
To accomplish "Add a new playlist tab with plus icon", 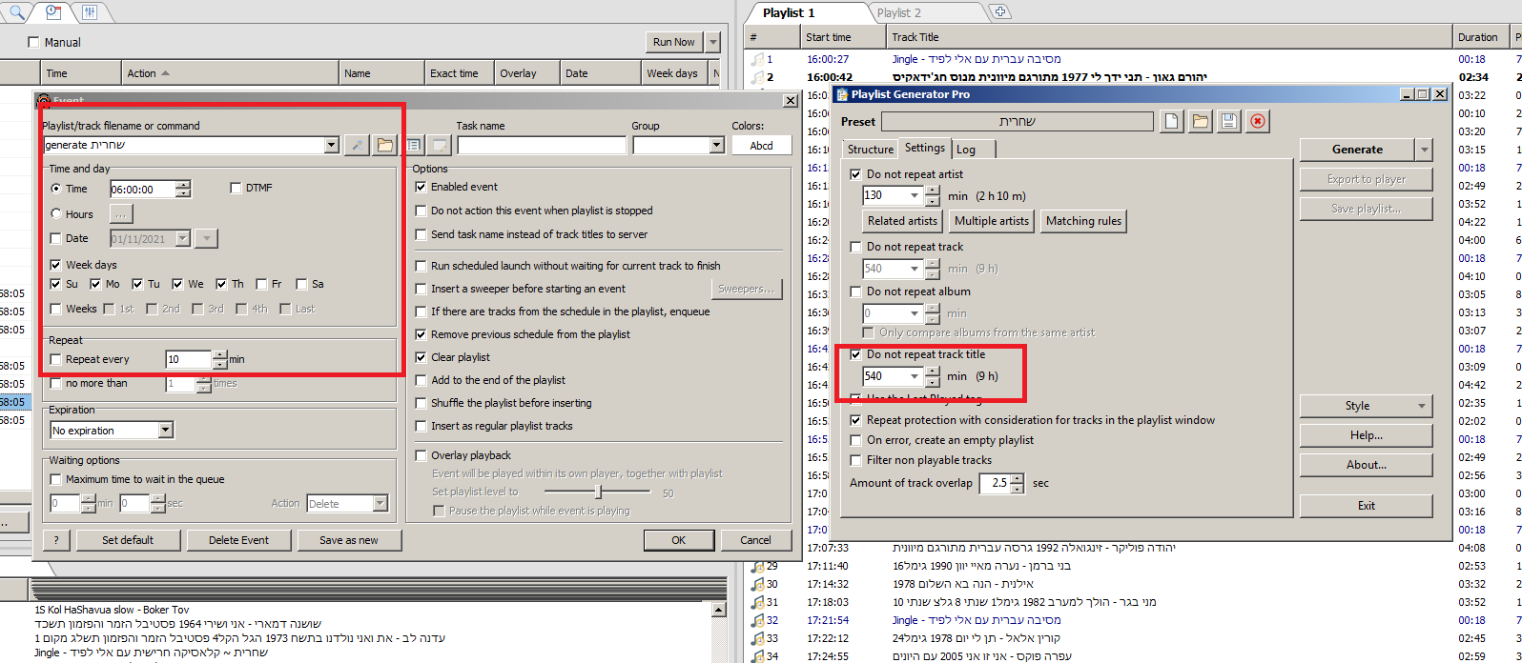I will point(999,12).
